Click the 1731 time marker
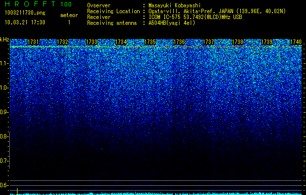306x195 pixels. (34, 42)
